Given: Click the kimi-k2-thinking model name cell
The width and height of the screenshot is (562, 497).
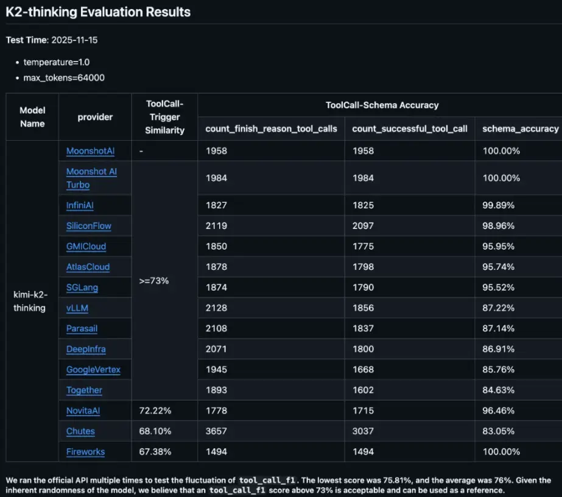Looking at the screenshot, I should [x=30, y=301].
